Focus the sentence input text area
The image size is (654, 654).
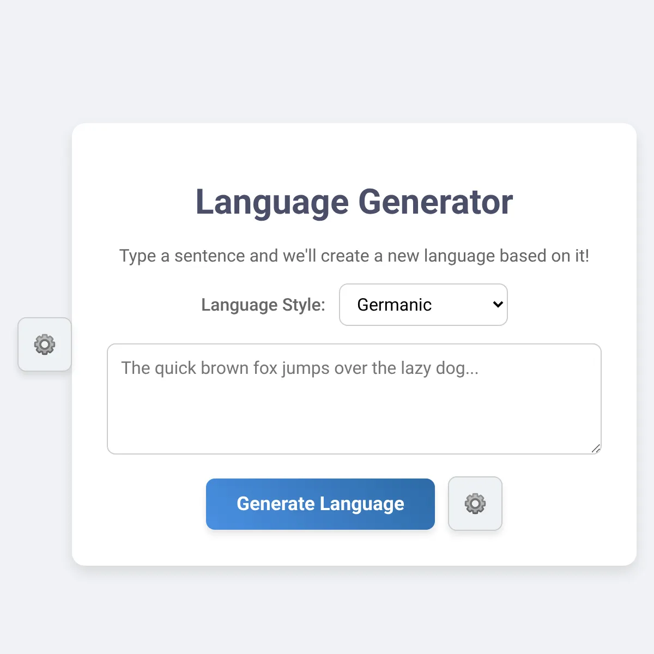354,399
